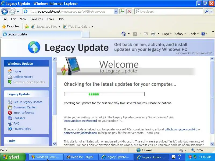Click the red security shield tray icon
This screenshot has width=215, height=161.
190,157
